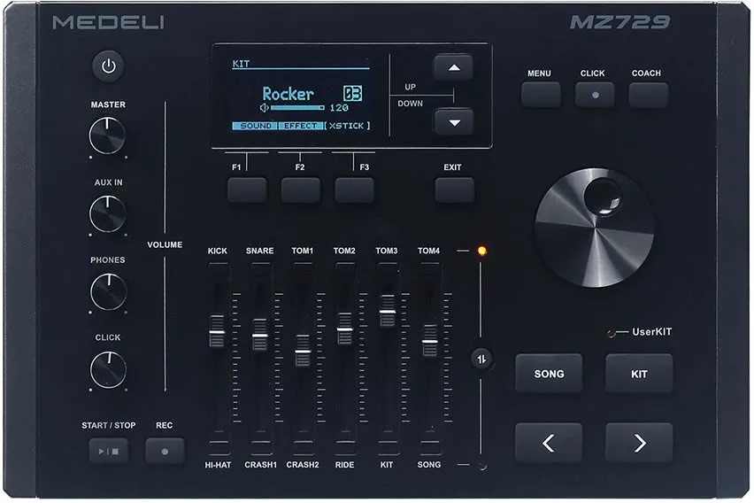Image resolution: width=754 pixels, height=503 pixels.
Task: Activate the COACH button
Action: (648, 95)
